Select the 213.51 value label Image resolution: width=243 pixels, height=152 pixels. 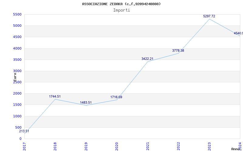(x=24, y=131)
